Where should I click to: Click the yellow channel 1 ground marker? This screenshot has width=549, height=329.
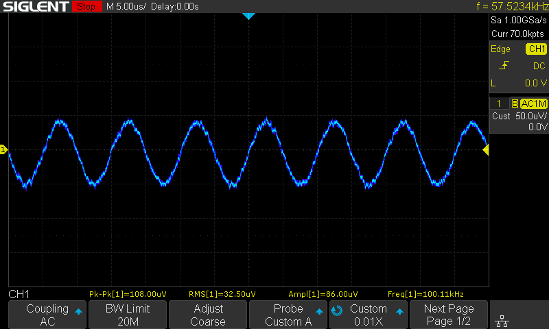pos(3,149)
